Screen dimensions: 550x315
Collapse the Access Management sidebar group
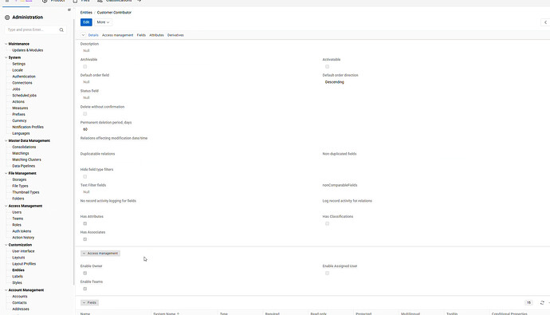6,206
